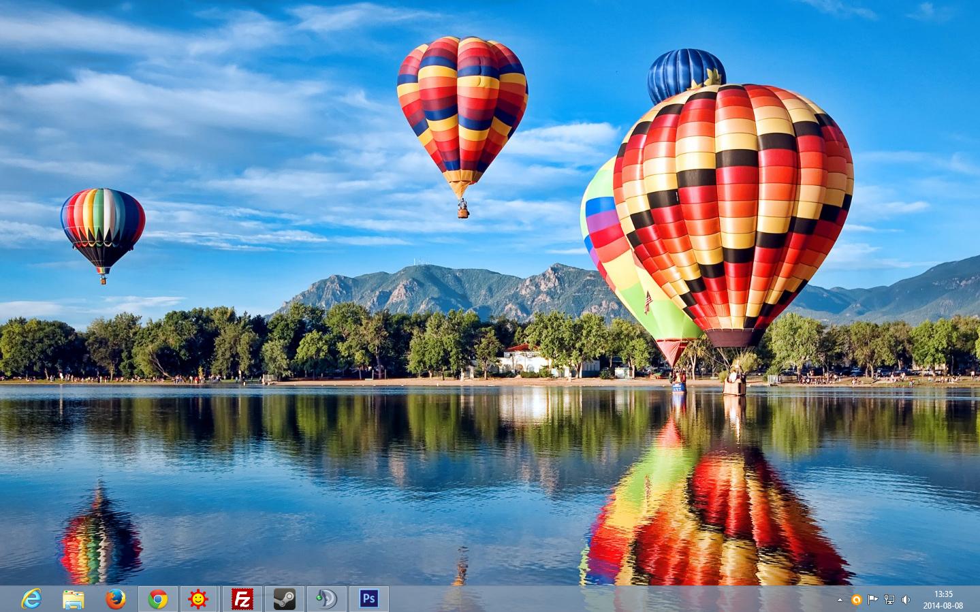The height and width of the screenshot is (612, 980).
Task: Open Photoshop from the taskbar
Action: (x=369, y=599)
